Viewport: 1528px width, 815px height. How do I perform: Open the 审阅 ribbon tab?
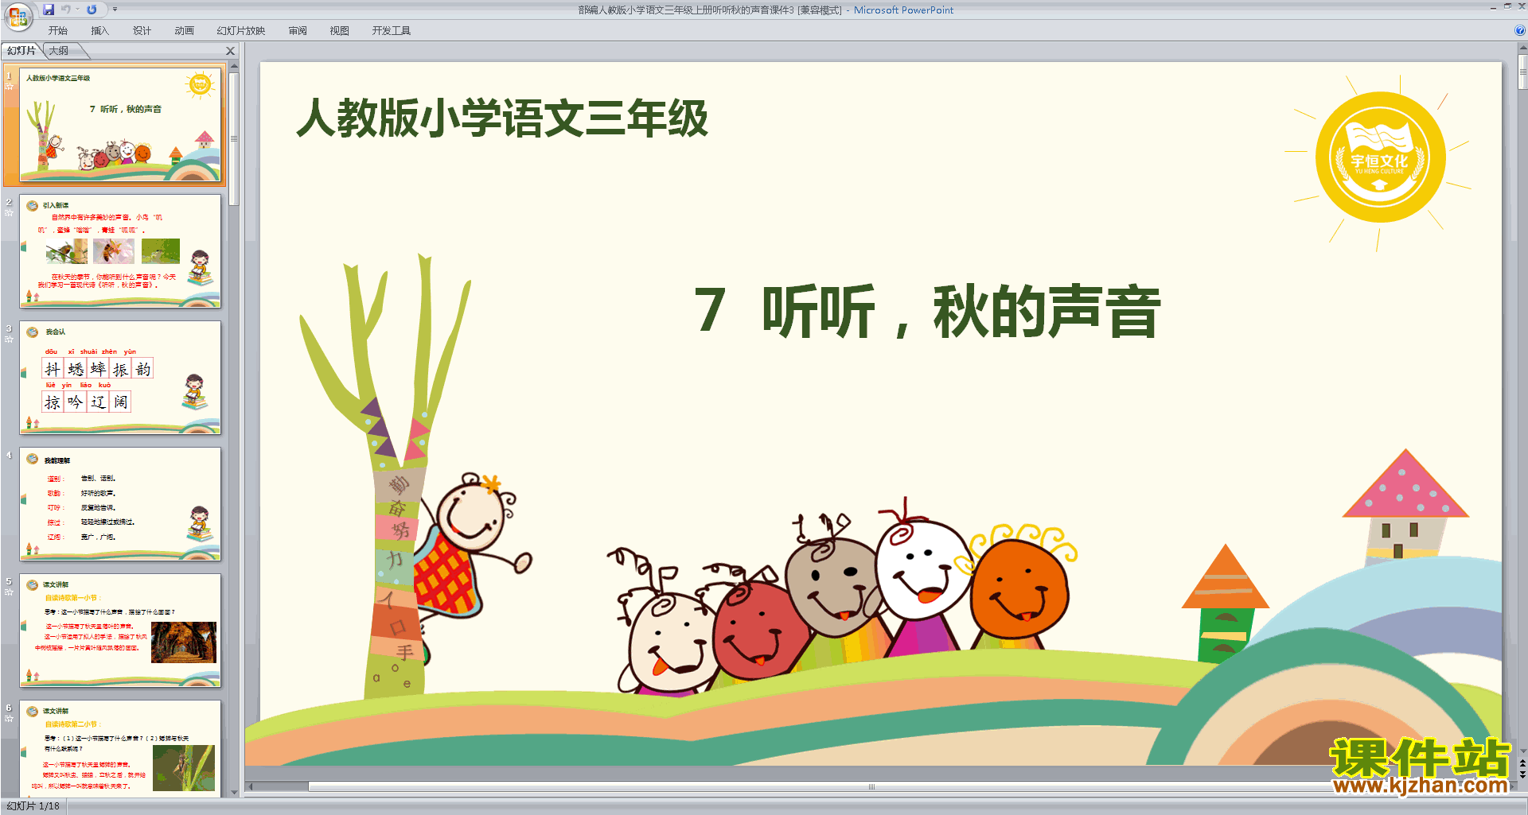[298, 31]
